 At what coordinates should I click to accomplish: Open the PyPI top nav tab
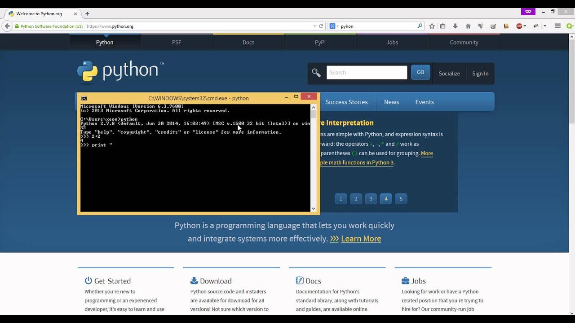click(x=320, y=42)
